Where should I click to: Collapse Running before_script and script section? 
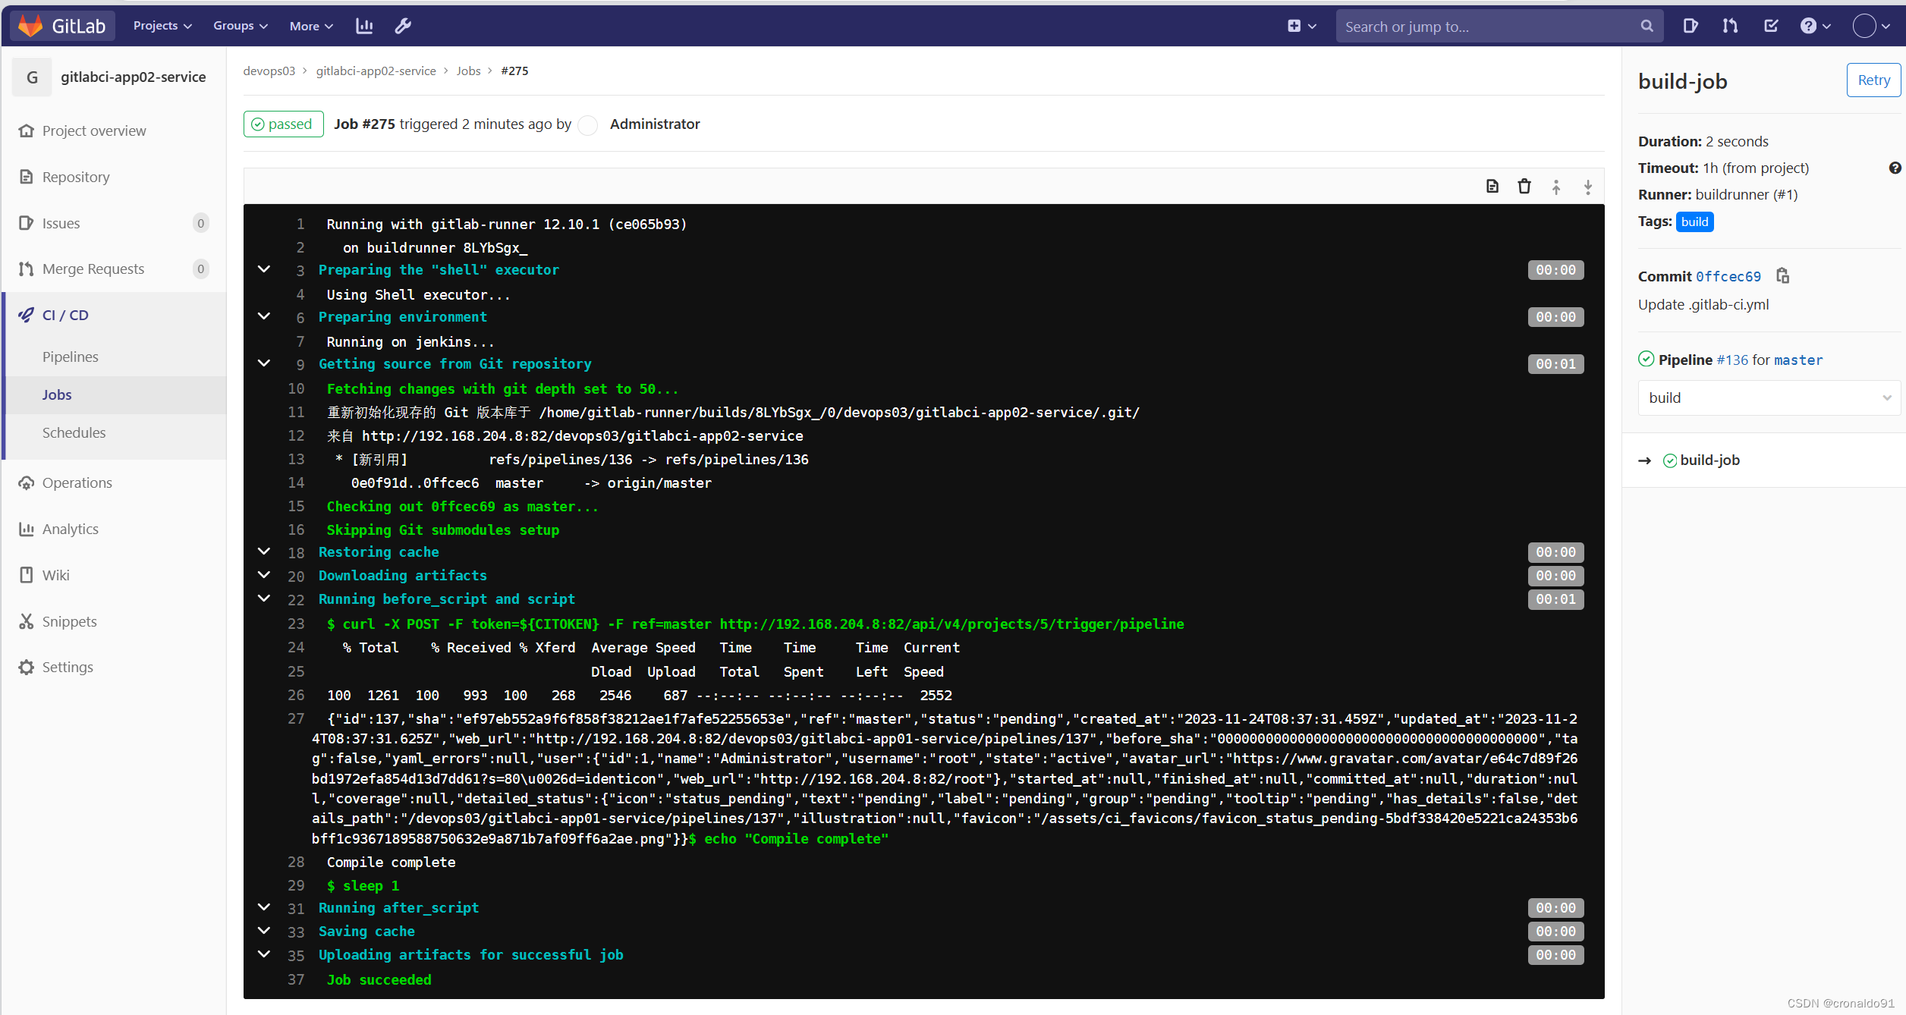click(x=264, y=599)
